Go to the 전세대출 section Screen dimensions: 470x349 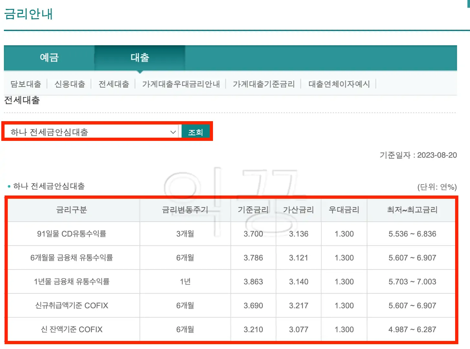coord(113,84)
